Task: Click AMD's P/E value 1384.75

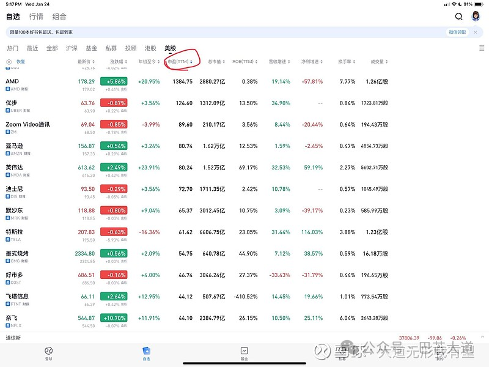Action: click(182, 81)
